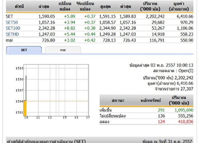Select market status Open(I) text
Screen dimensions: 199x143
click(x=186, y=70)
